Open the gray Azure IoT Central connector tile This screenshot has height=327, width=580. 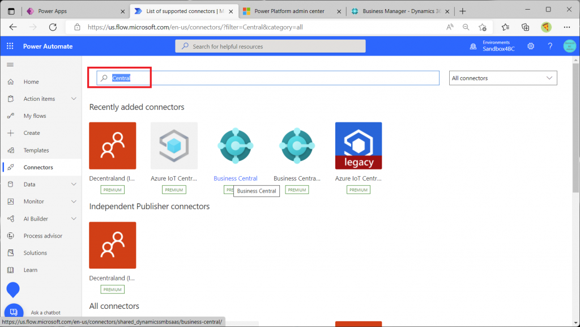coord(174,146)
